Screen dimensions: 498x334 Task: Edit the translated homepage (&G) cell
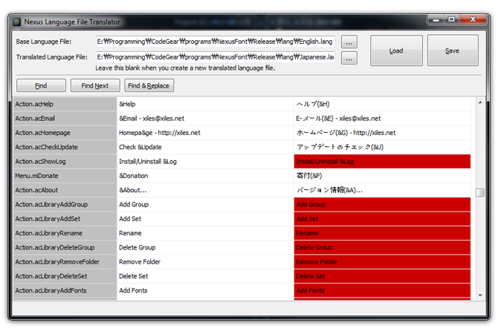click(x=382, y=133)
